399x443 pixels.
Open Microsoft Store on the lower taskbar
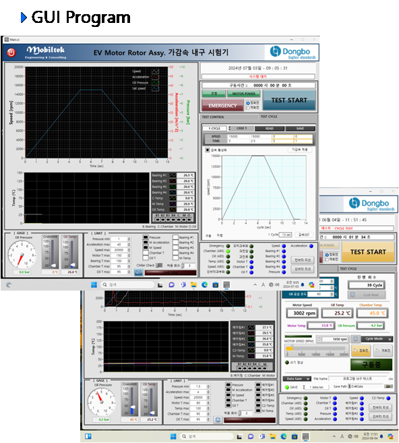[295, 437]
